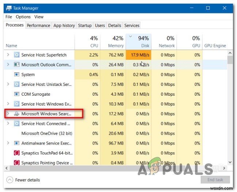Open the View menu
This screenshot has width=237, height=192.
click(x=39, y=17)
